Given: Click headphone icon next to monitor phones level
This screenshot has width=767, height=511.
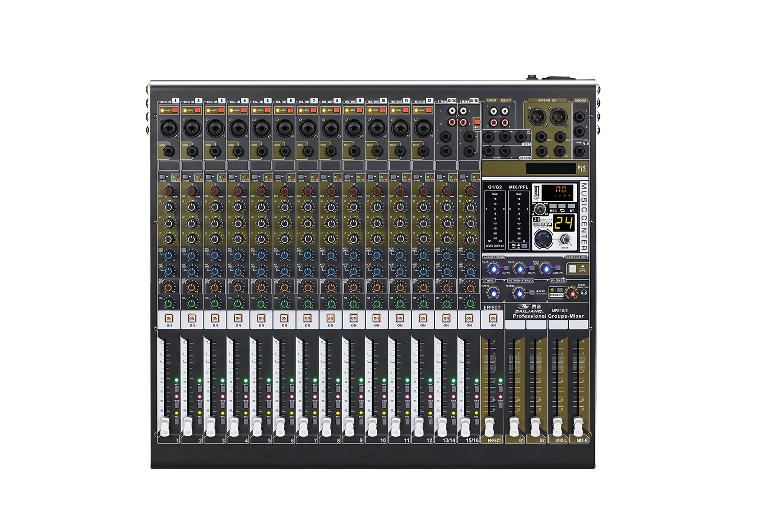Looking at the screenshot, I should tap(584, 292).
